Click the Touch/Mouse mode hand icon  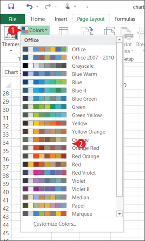[x=67, y=6]
